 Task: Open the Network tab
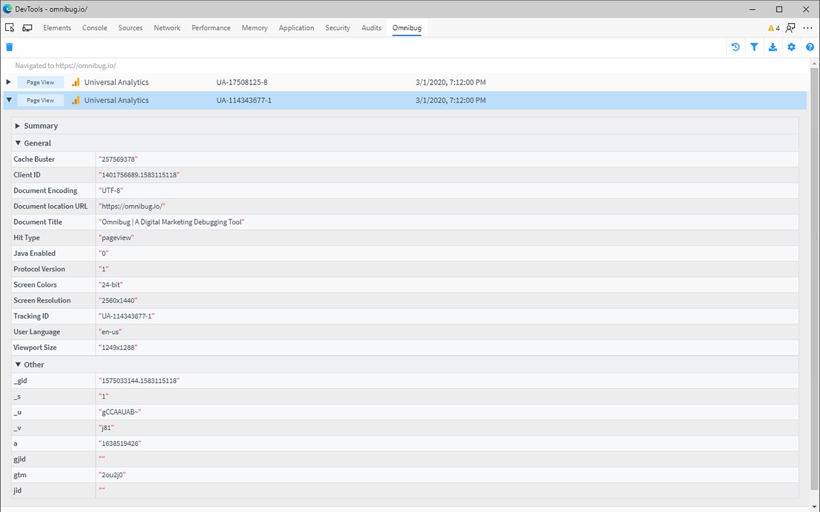[167, 28]
